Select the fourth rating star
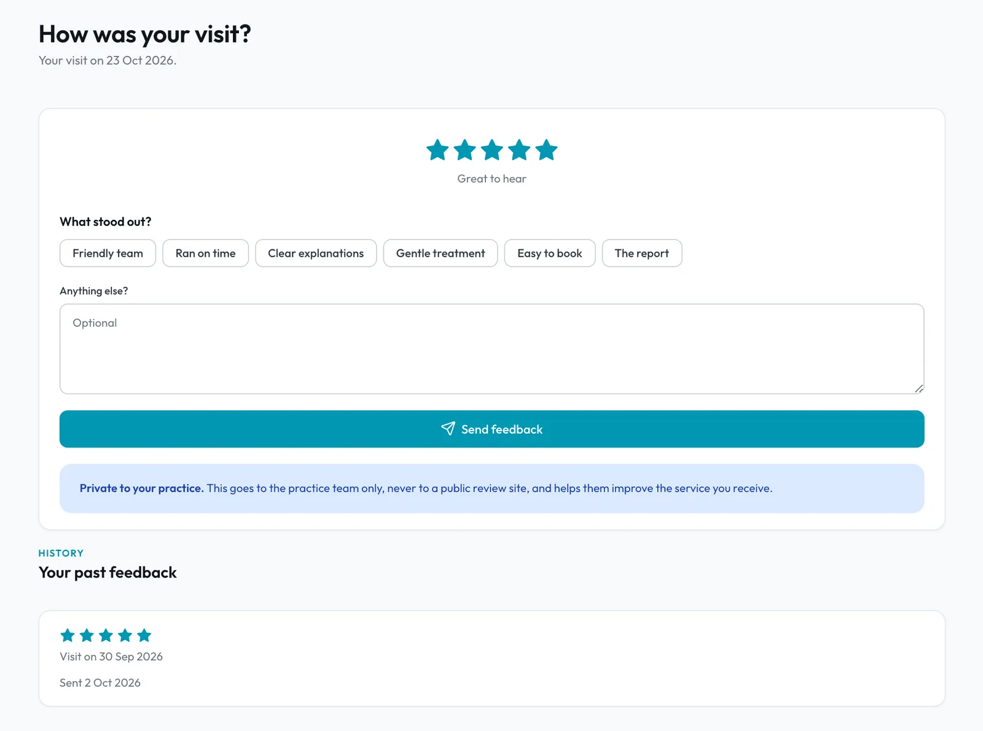The width and height of the screenshot is (983, 731). pos(519,150)
